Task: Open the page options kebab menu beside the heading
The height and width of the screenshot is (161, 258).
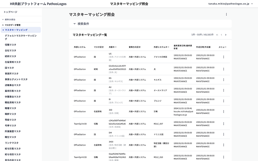Action: coord(226,14)
